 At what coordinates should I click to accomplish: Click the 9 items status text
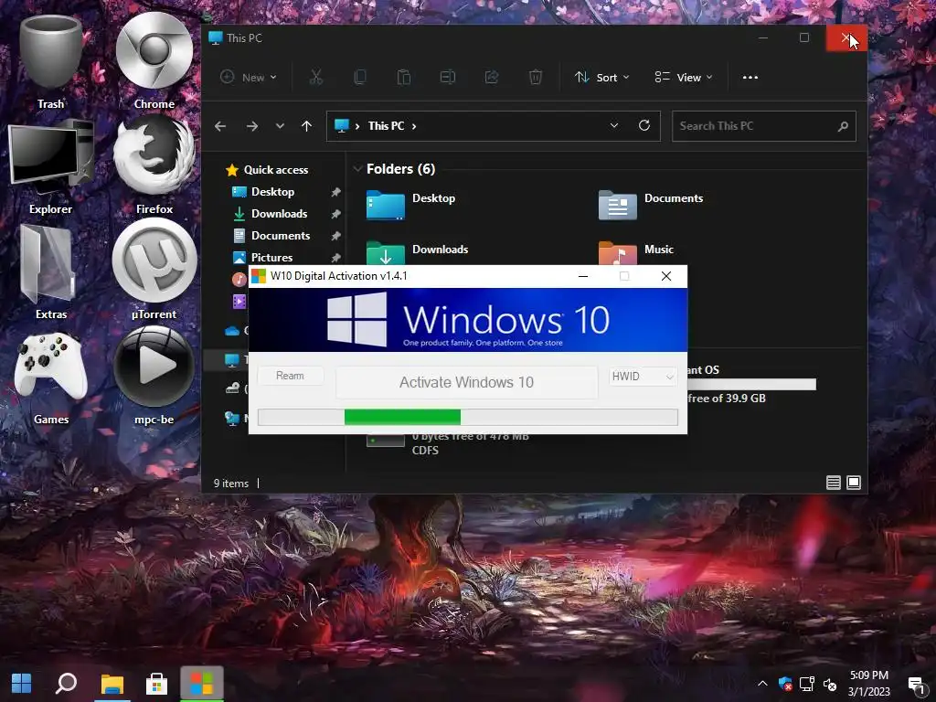(x=231, y=484)
